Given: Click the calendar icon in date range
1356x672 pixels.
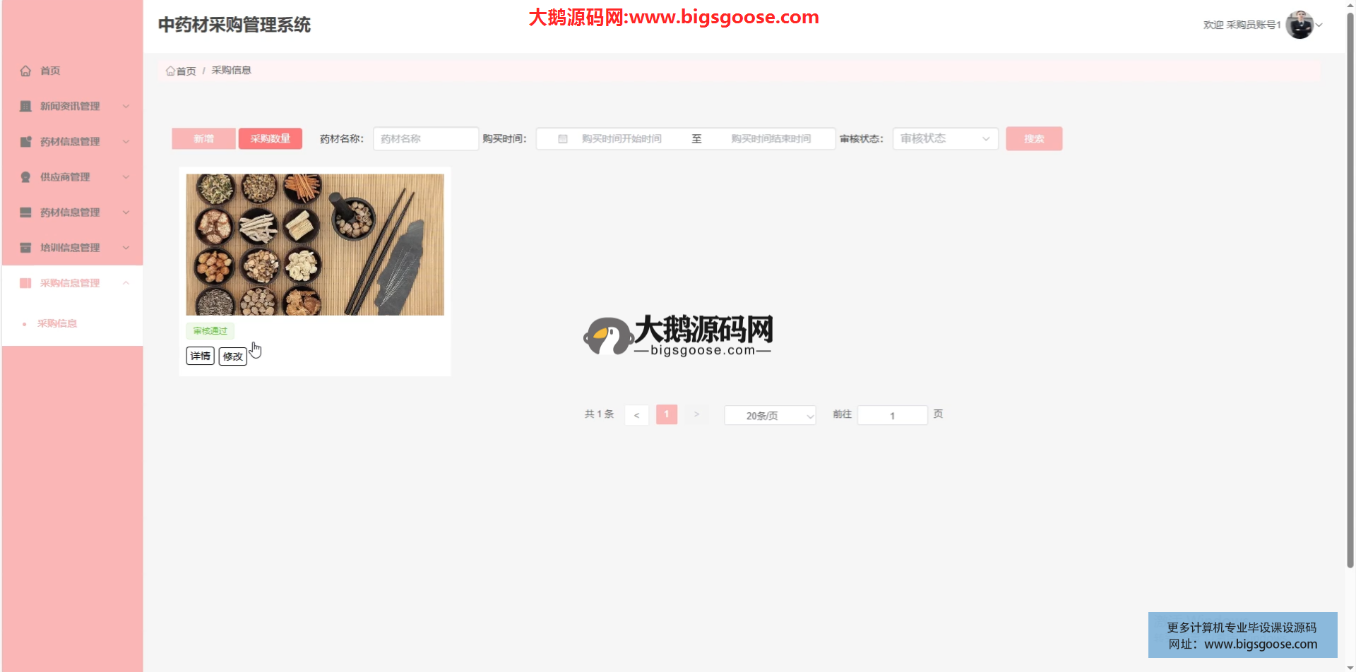Looking at the screenshot, I should click(563, 139).
